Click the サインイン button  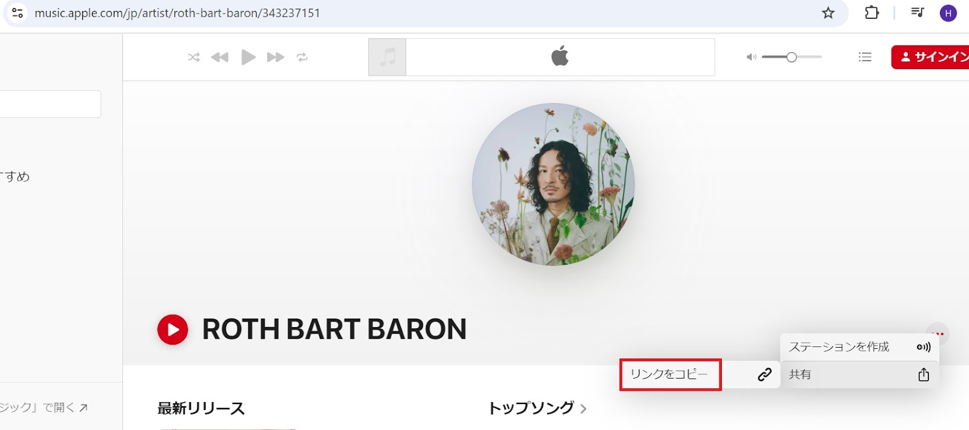point(931,57)
